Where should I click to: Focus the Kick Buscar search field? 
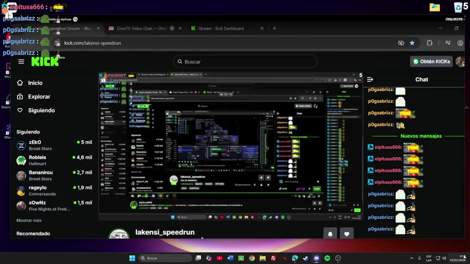pos(245,62)
